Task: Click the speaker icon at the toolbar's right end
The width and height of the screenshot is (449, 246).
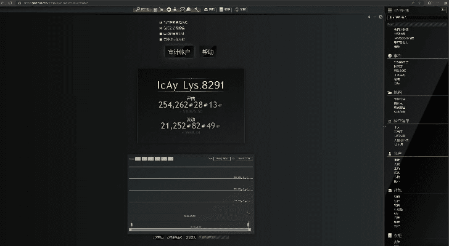Action: pos(237,10)
